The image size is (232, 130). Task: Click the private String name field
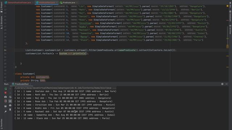[x=33, y=81]
